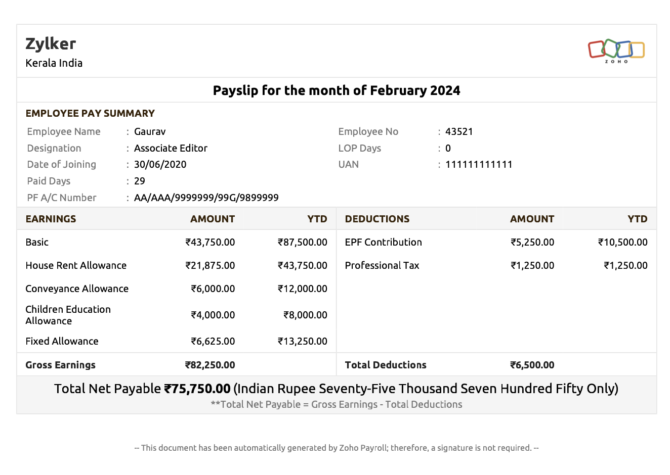Viewport: 670px width, 475px height.
Task: Click the EPF Contribution amount ₹5,250.00
Action: pos(532,242)
